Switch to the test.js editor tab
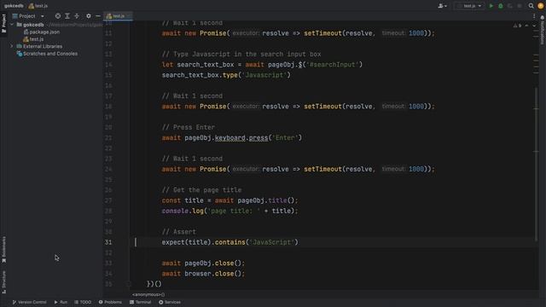The image size is (546, 307). (x=118, y=16)
